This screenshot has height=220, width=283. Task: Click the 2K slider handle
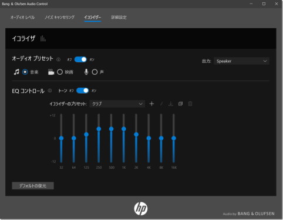point(136,135)
